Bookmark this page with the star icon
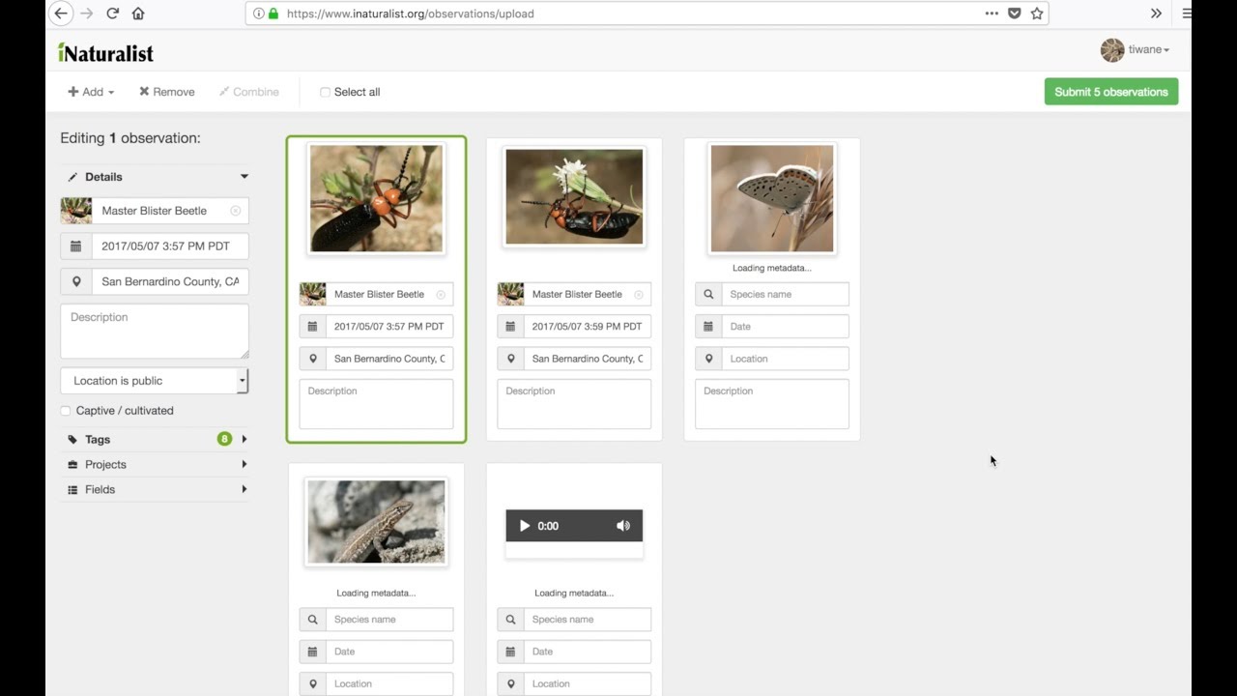The height and width of the screenshot is (696, 1237). click(x=1037, y=14)
